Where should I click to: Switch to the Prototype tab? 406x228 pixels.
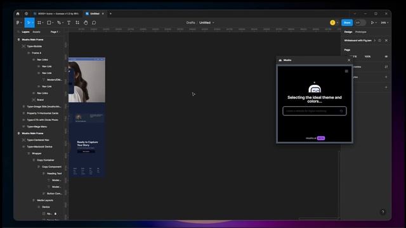pos(361,32)
